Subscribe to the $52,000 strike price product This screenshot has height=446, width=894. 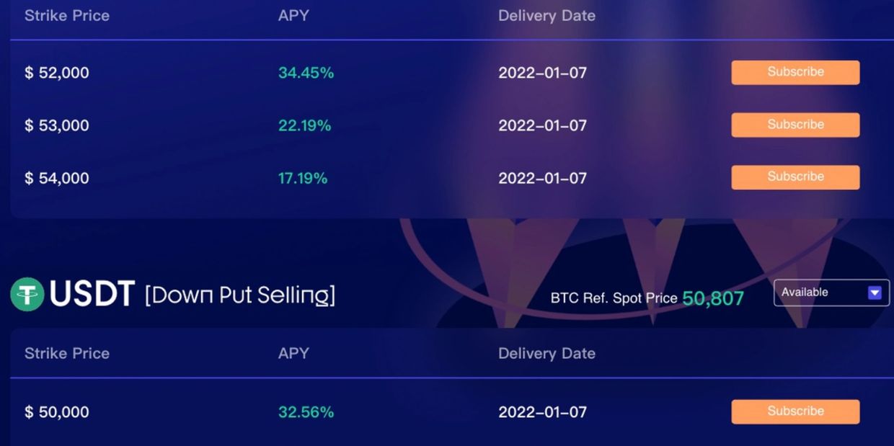coord(795,72)
